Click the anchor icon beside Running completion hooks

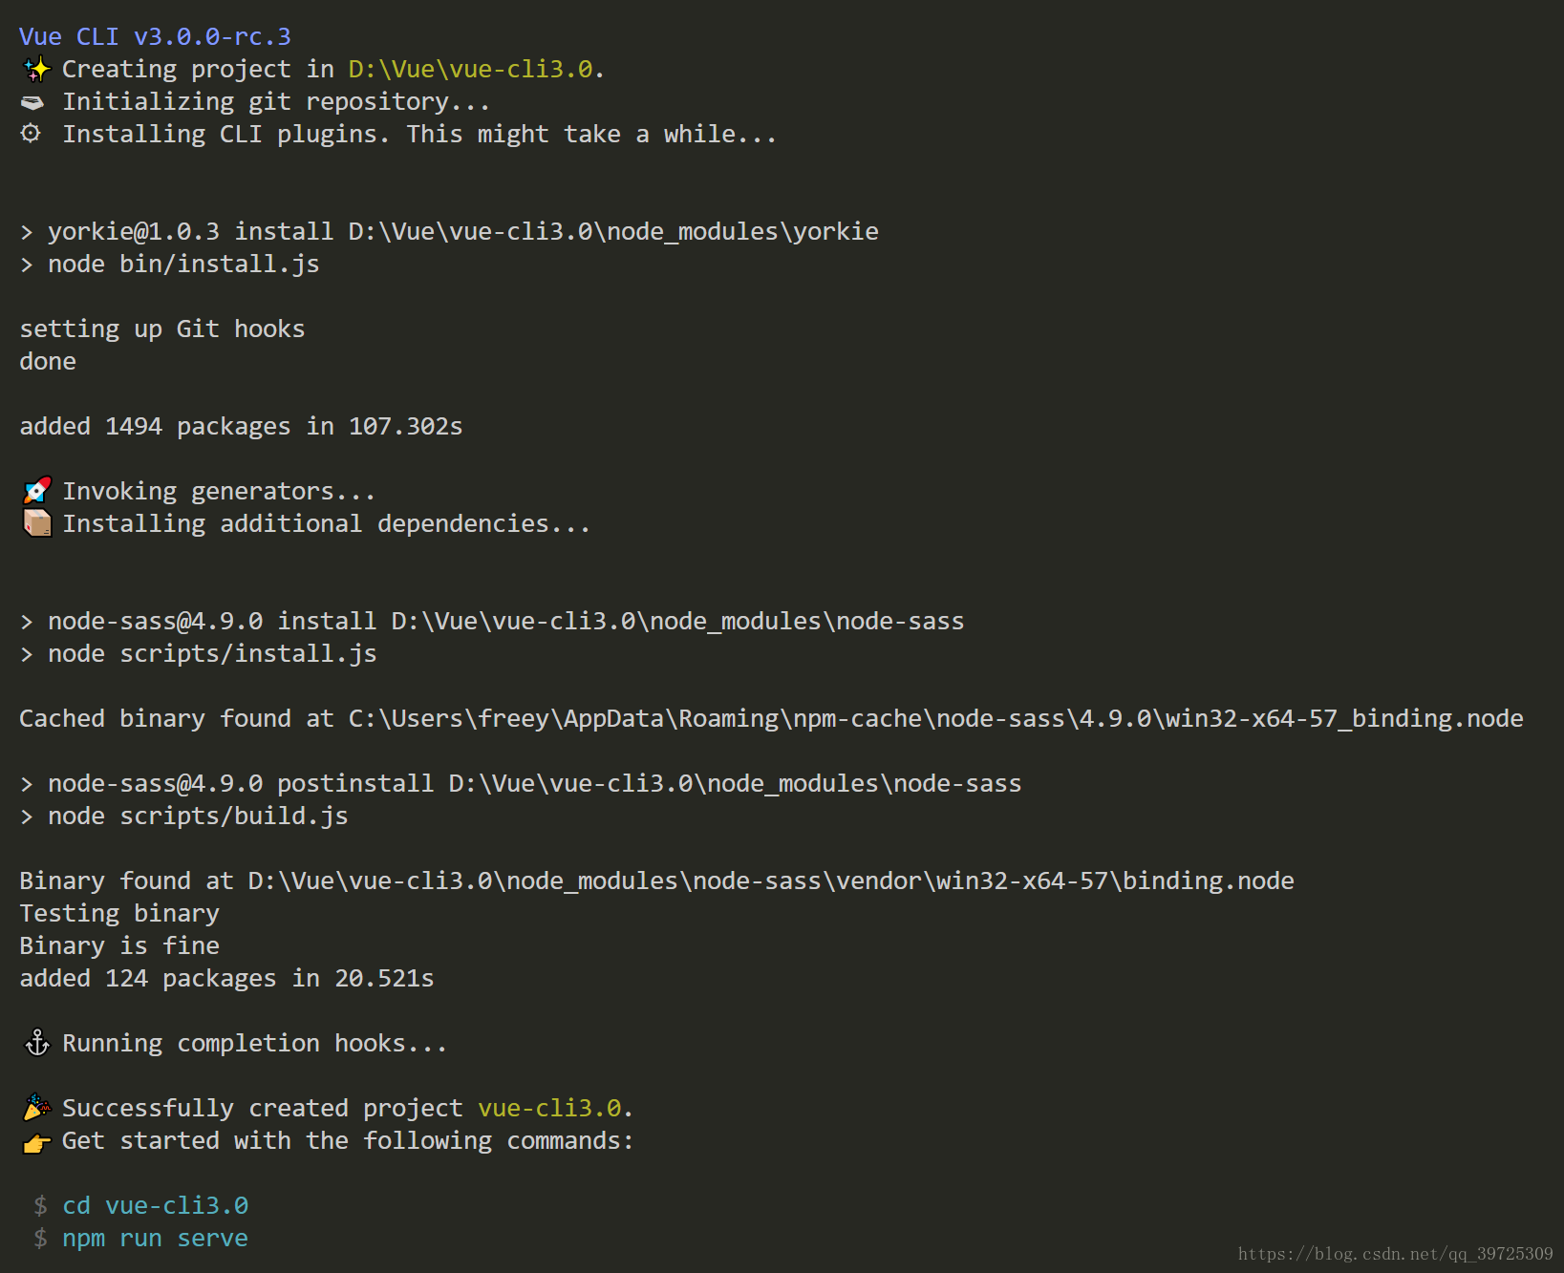[37, 1043]
